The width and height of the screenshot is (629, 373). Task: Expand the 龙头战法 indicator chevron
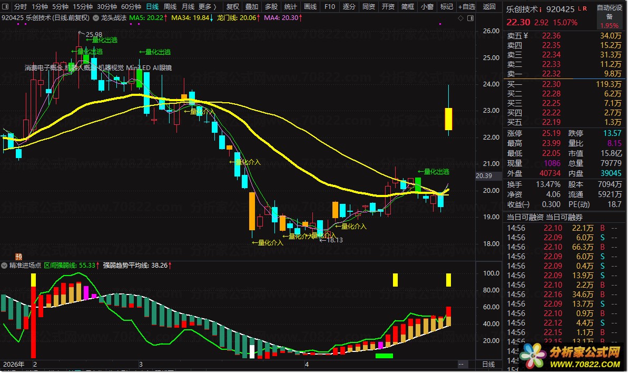96,17
